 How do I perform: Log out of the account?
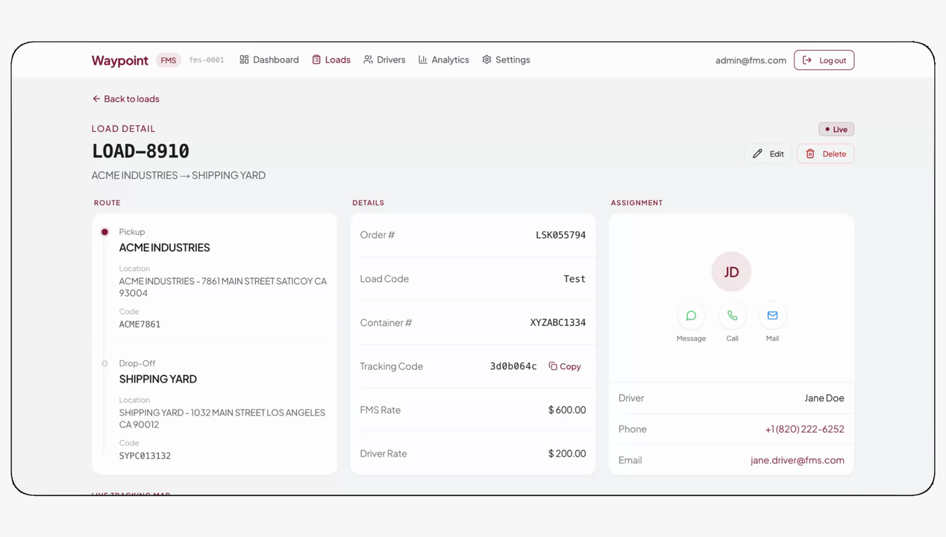824,60
